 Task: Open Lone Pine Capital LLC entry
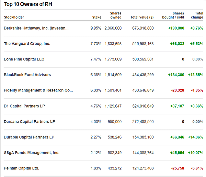[24, 59]
